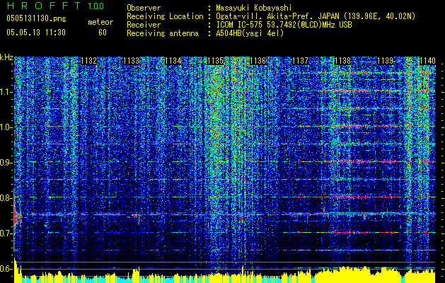Click the 0.9 frequency axis label
Screen dimensions: 445x283
click(6, 162)
